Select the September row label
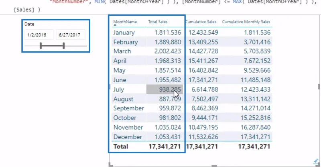This screenshot has width=321, height=167. (x=128, y=108)
